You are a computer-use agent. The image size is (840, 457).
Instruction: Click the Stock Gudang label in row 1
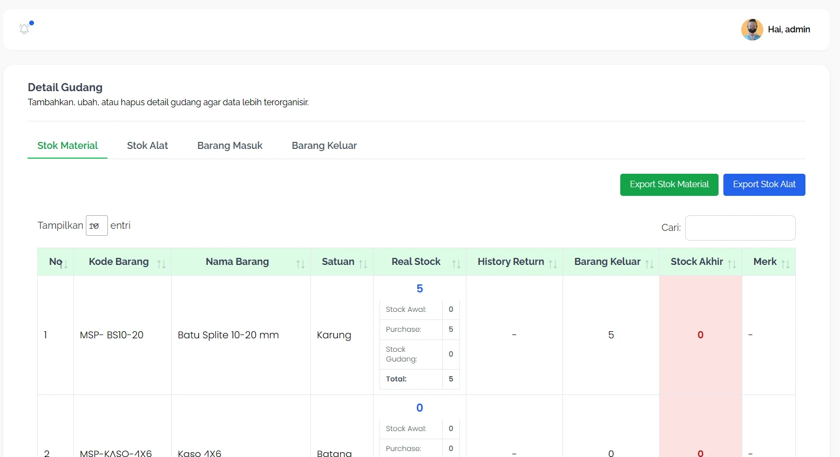(401, 354)
